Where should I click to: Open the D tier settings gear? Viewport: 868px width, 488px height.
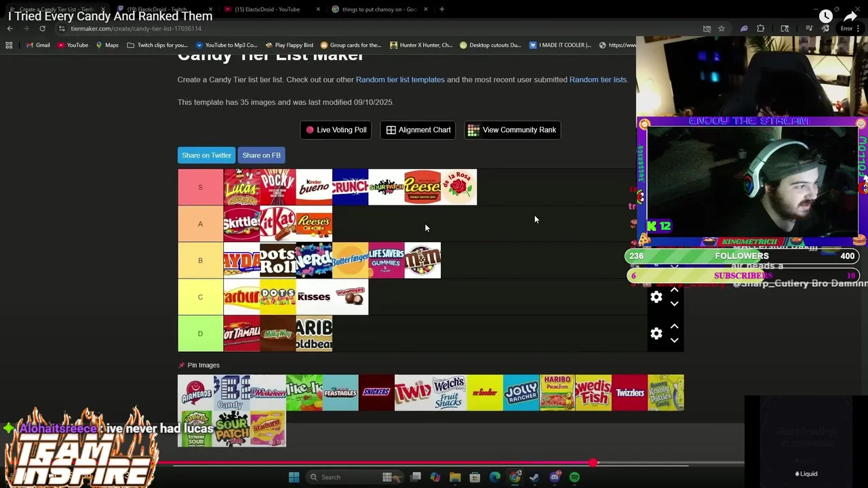coord(656,333)
